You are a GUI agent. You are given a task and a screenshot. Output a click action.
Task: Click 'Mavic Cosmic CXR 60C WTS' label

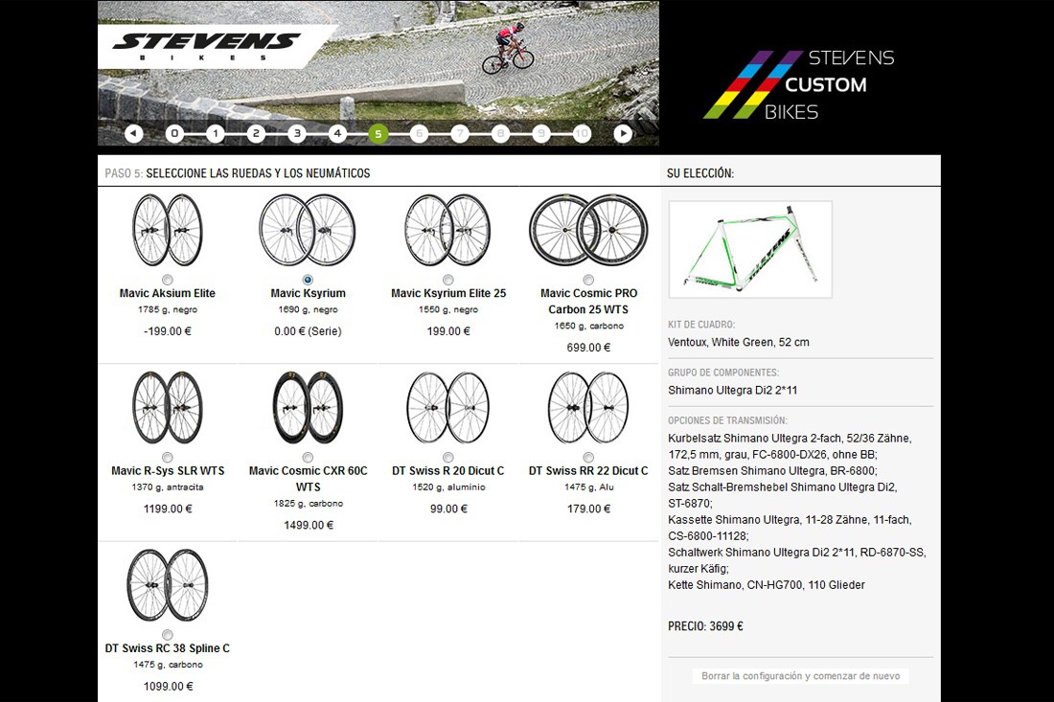tap(308, 479)
